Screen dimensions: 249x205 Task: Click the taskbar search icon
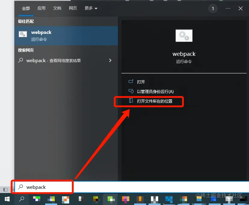click(x=21, y=199)
